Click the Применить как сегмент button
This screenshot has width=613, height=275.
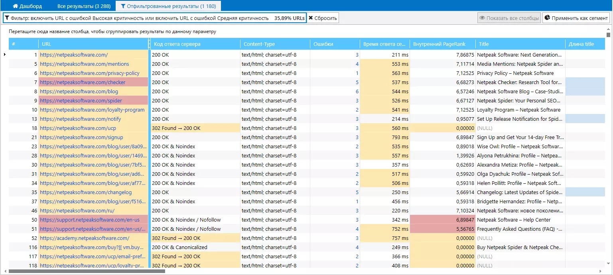tap(576, 18)
